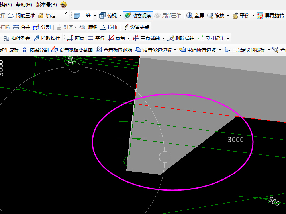Expand the toolbar overflow chevron
286x214 pixels.
point(66,13)
